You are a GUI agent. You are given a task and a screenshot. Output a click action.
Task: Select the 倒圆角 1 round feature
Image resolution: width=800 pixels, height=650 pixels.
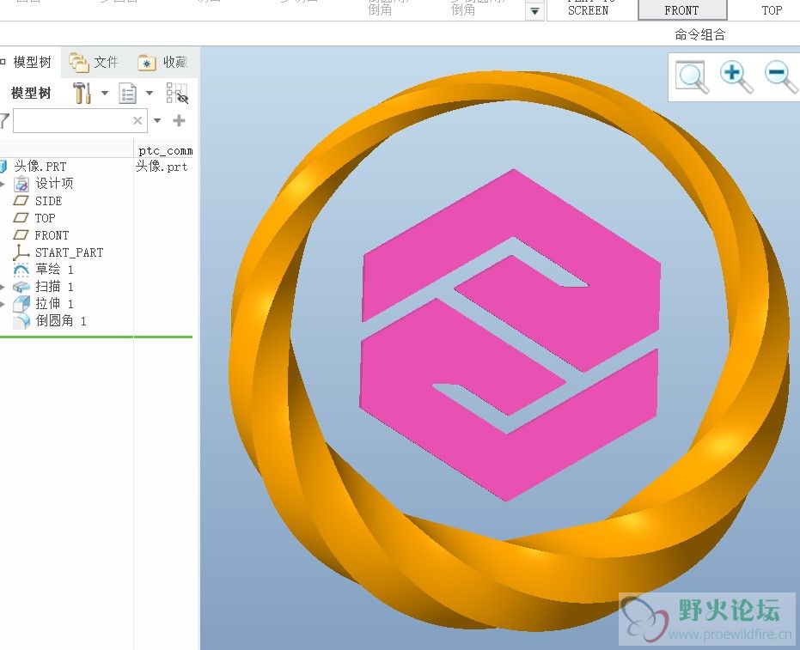(61, 320)
